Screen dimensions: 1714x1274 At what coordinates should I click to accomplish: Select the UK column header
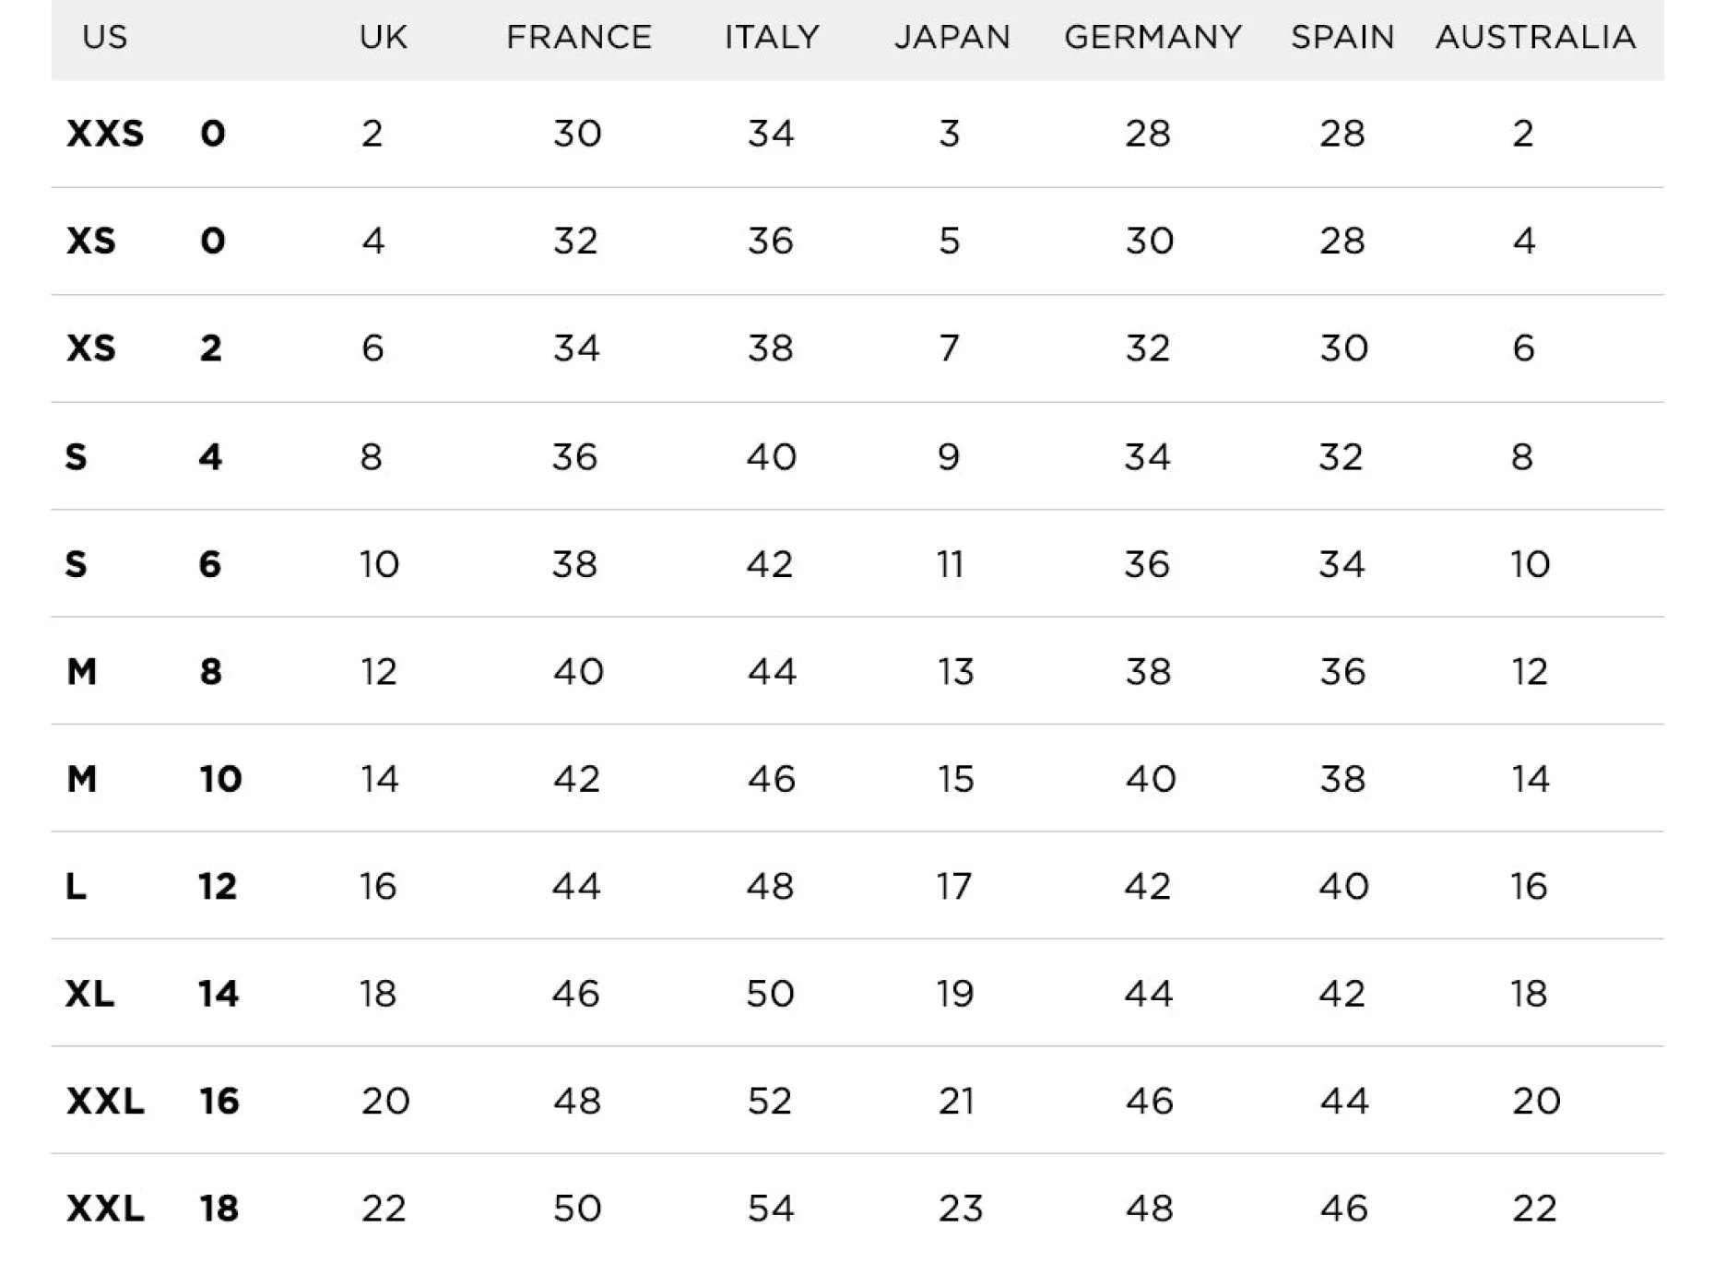click(383, 38)
